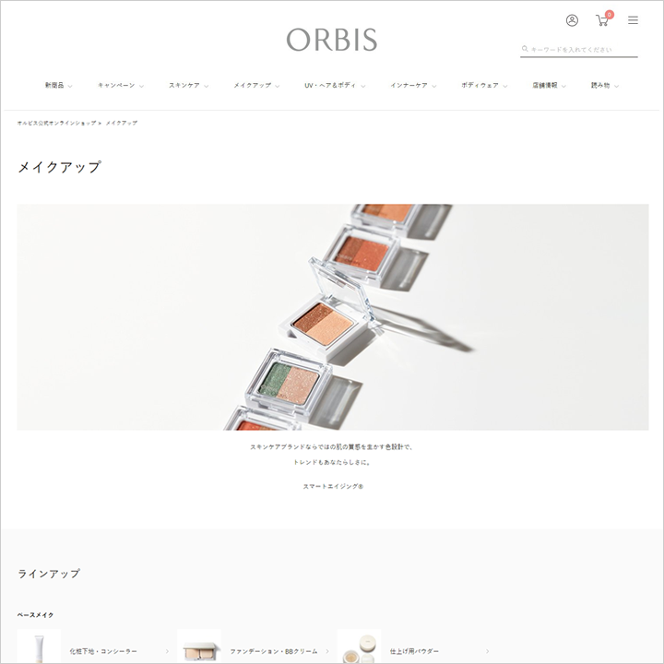Viewport: 664px width, 664px height.
Task: Click the keyword search input field
Action: tap(584, 50)
